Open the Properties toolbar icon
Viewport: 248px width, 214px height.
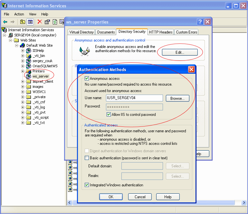coord(47,22)
